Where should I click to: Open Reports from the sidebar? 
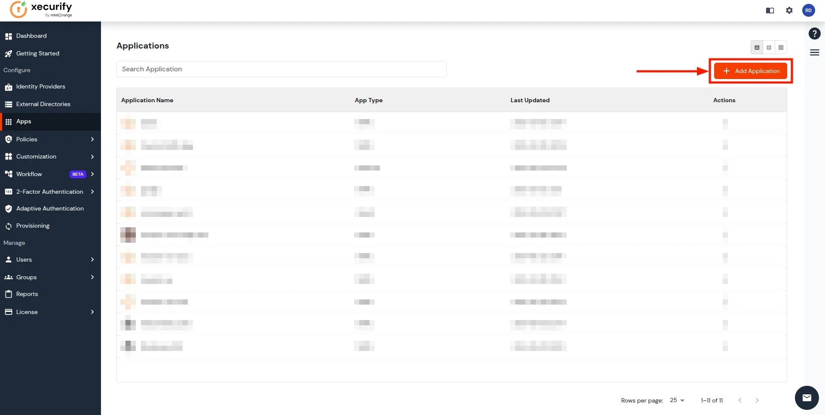27,294
